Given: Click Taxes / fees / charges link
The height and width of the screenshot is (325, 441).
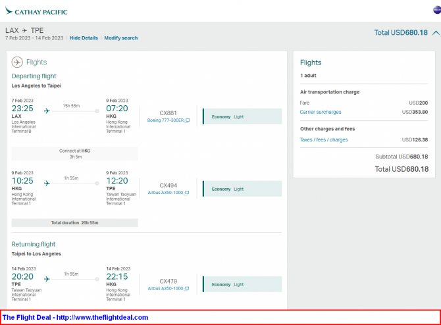Looking at the screenshot, I should 324,139.
